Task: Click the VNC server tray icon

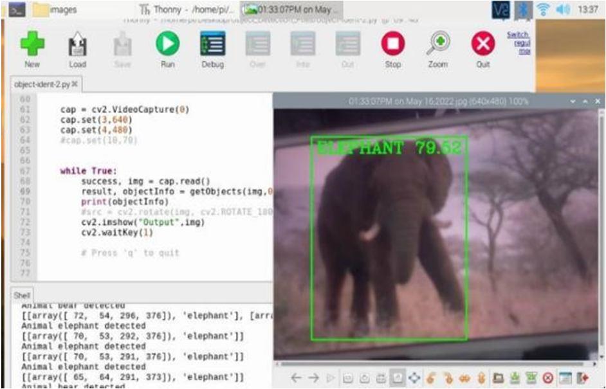Action: [x=501, y=9]
